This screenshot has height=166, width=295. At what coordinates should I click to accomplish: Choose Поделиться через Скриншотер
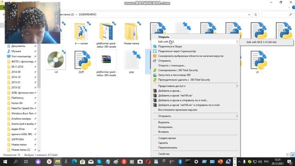177,51
